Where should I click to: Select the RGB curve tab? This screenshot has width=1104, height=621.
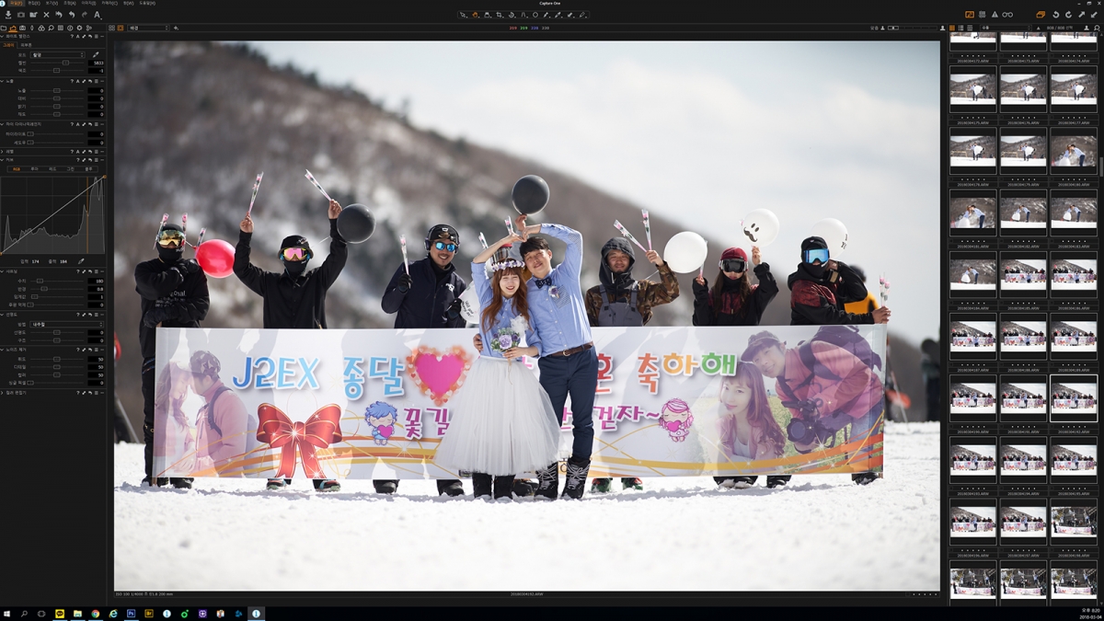(17, 169)
